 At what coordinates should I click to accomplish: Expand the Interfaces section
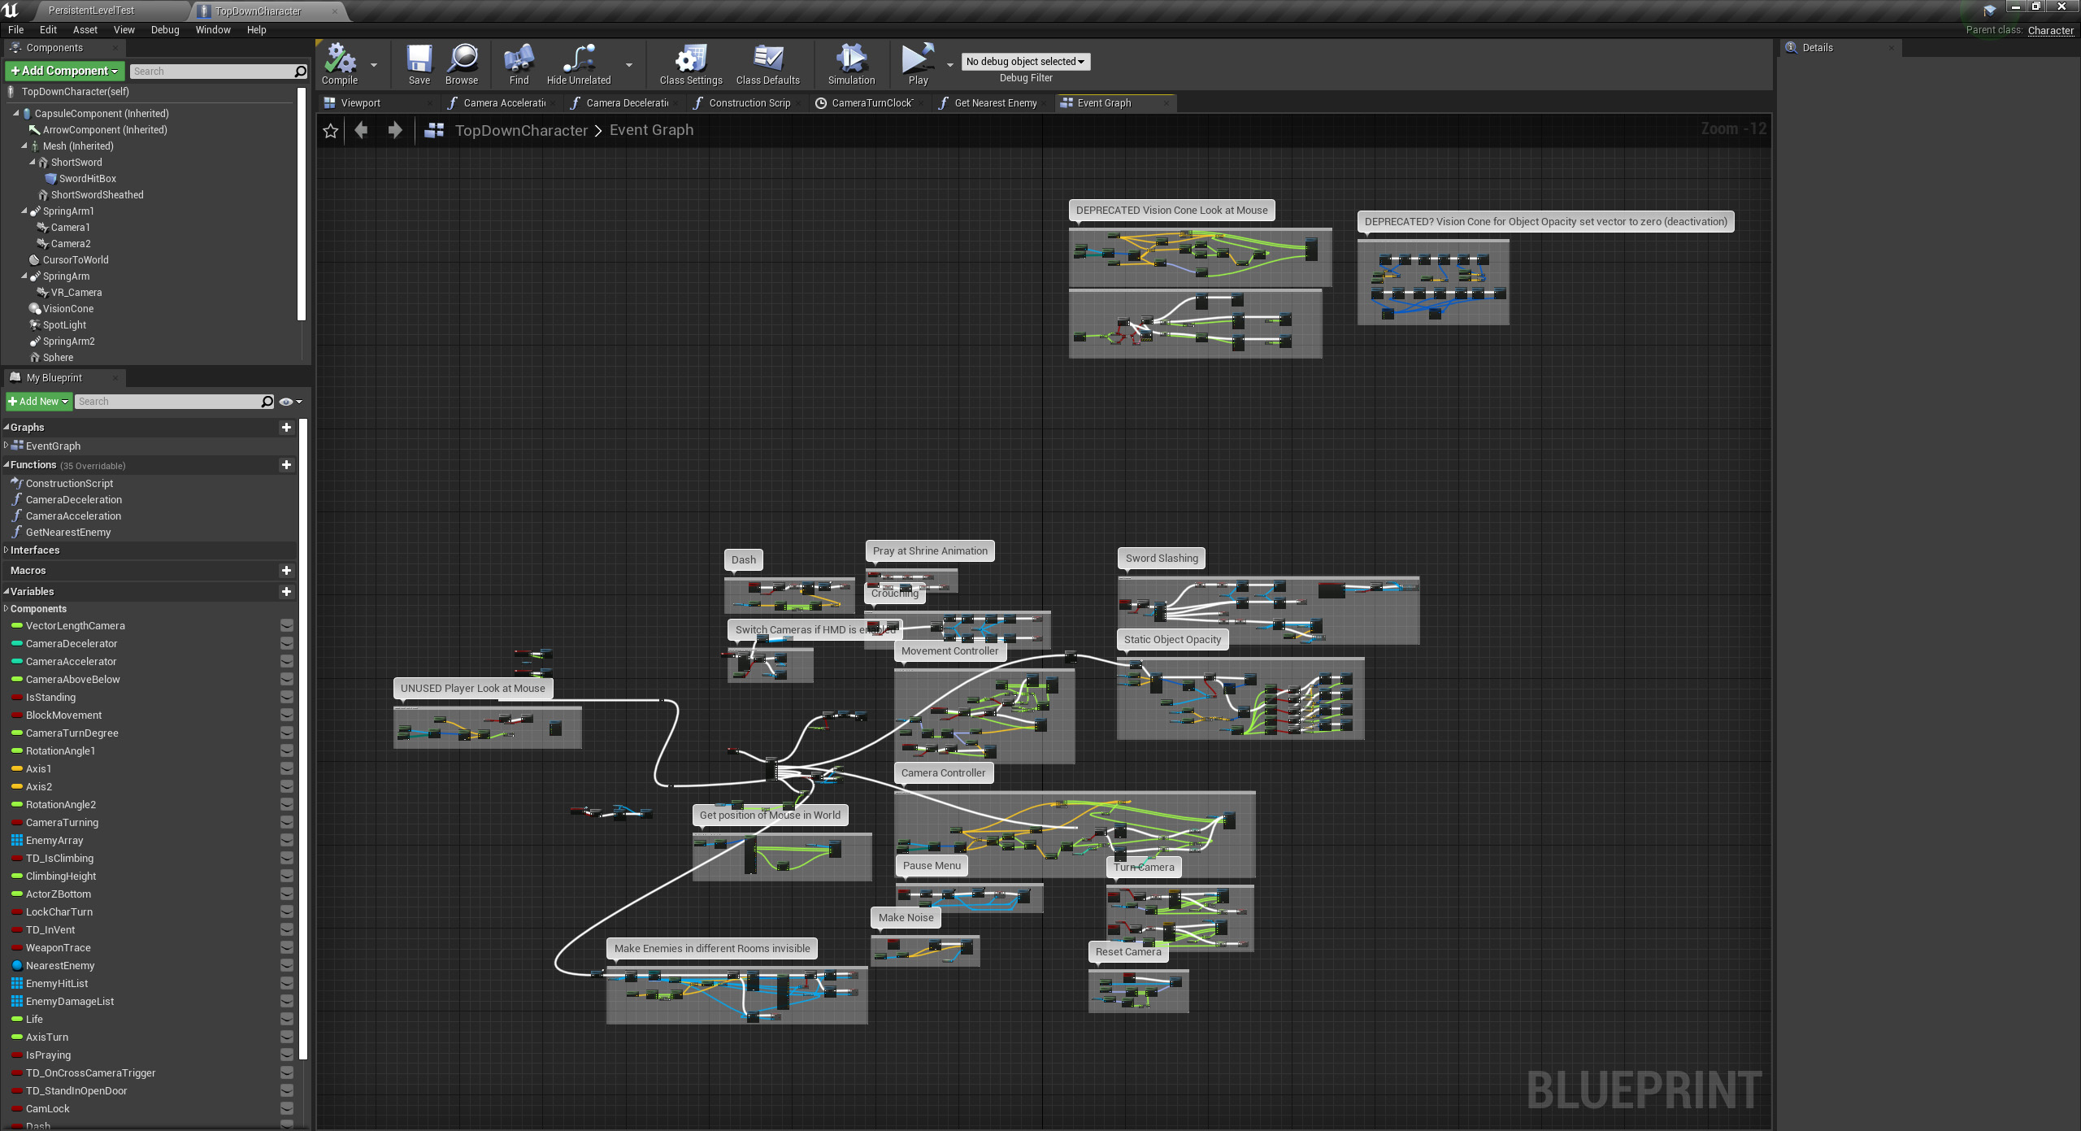(35, 550)
